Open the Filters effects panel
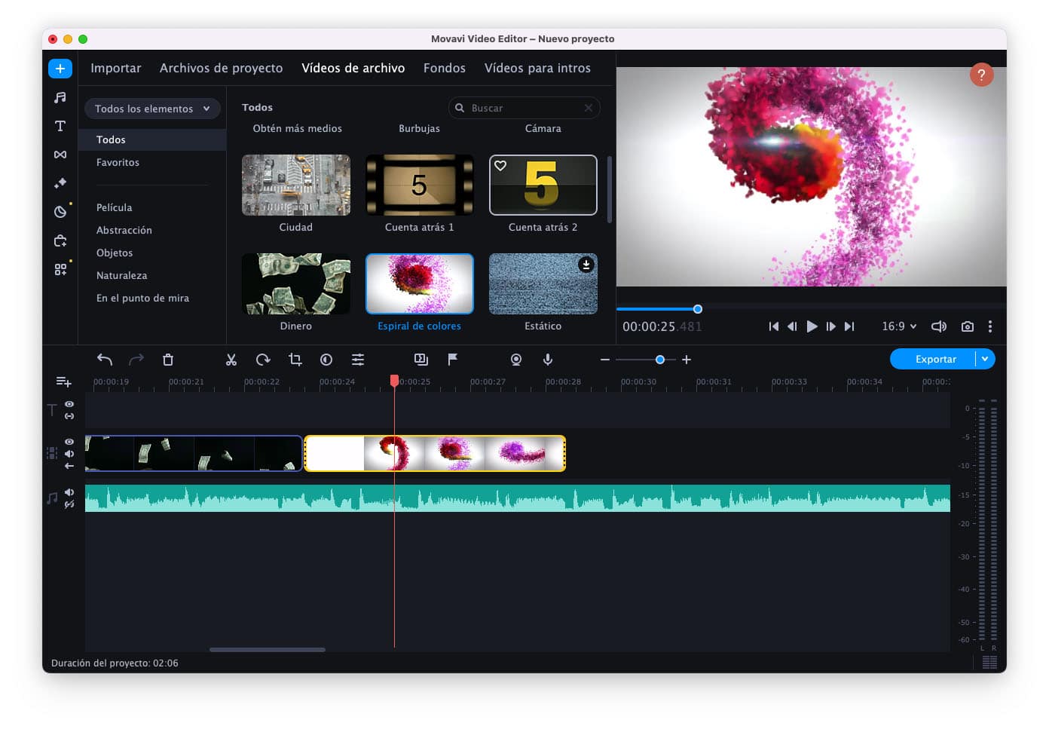This screenshot has width=1049, height=729. tap(60, 182)
